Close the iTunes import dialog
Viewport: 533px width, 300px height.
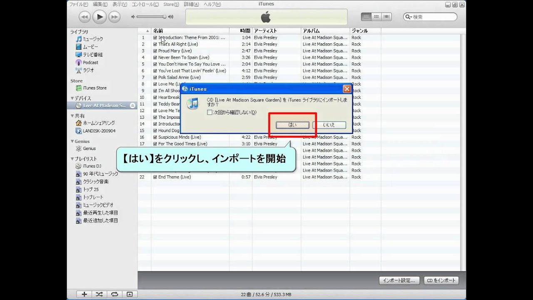pyautogui.click(x=346, y=89)
